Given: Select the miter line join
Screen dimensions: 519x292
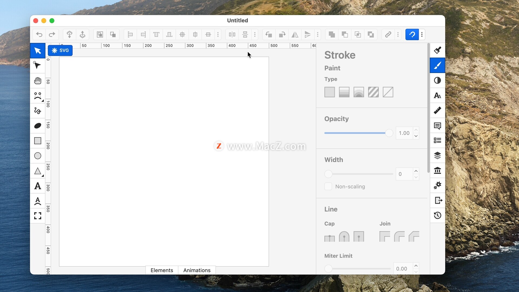Looking at the screenshot, I should tap(385, 236).
